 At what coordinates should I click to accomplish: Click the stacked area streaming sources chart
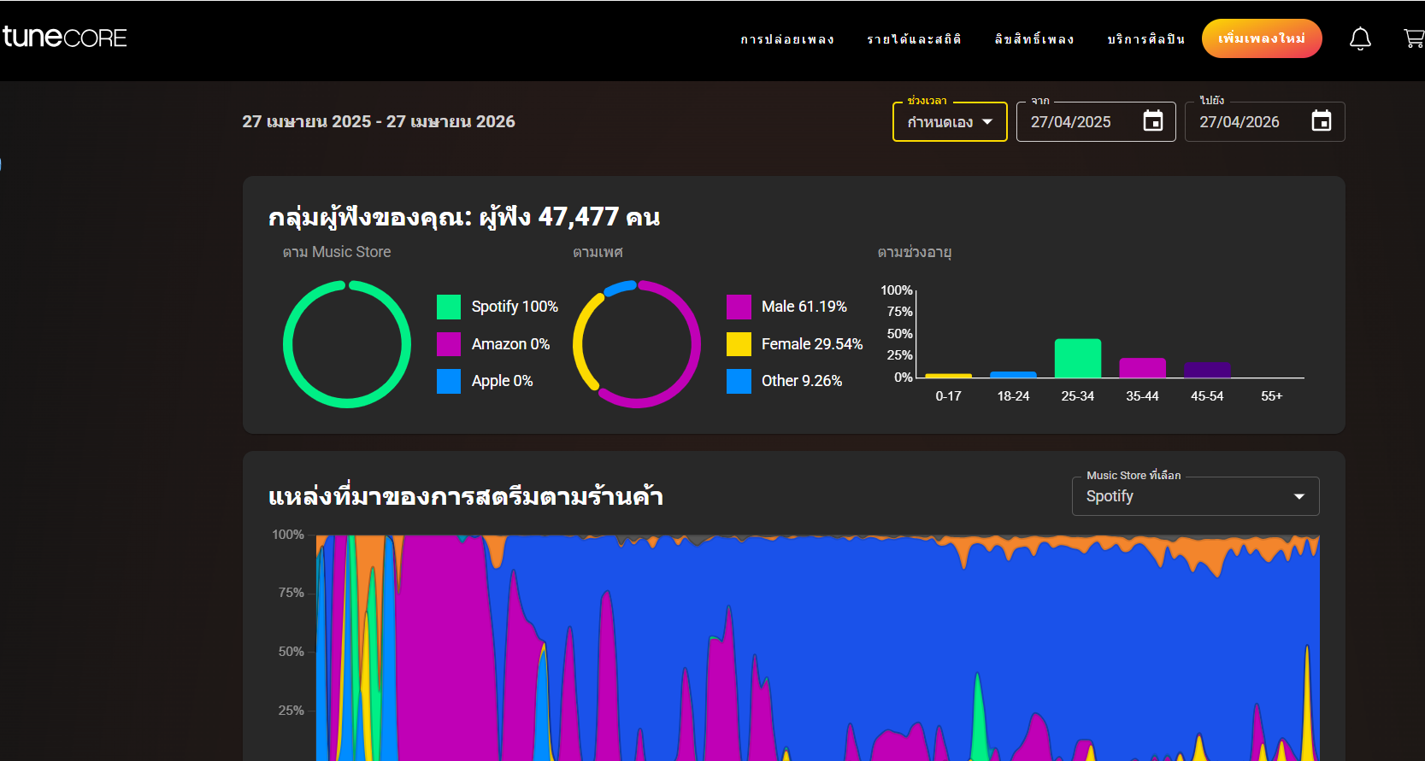818,648
